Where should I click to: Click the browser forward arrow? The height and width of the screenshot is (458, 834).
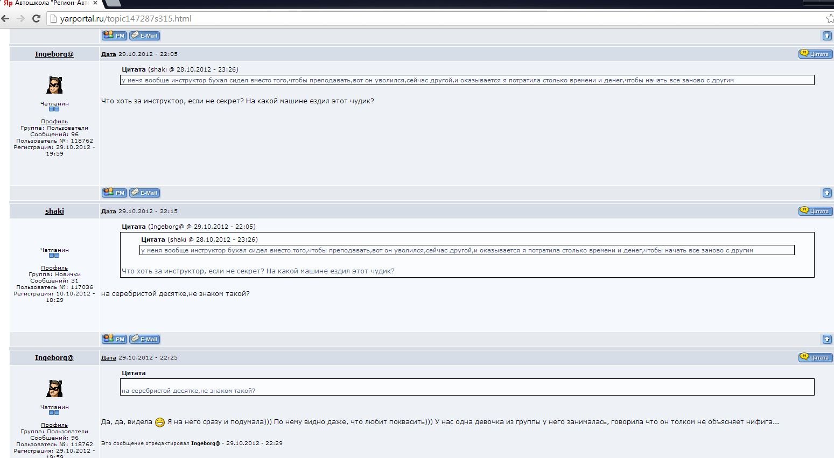coord(21,18)
